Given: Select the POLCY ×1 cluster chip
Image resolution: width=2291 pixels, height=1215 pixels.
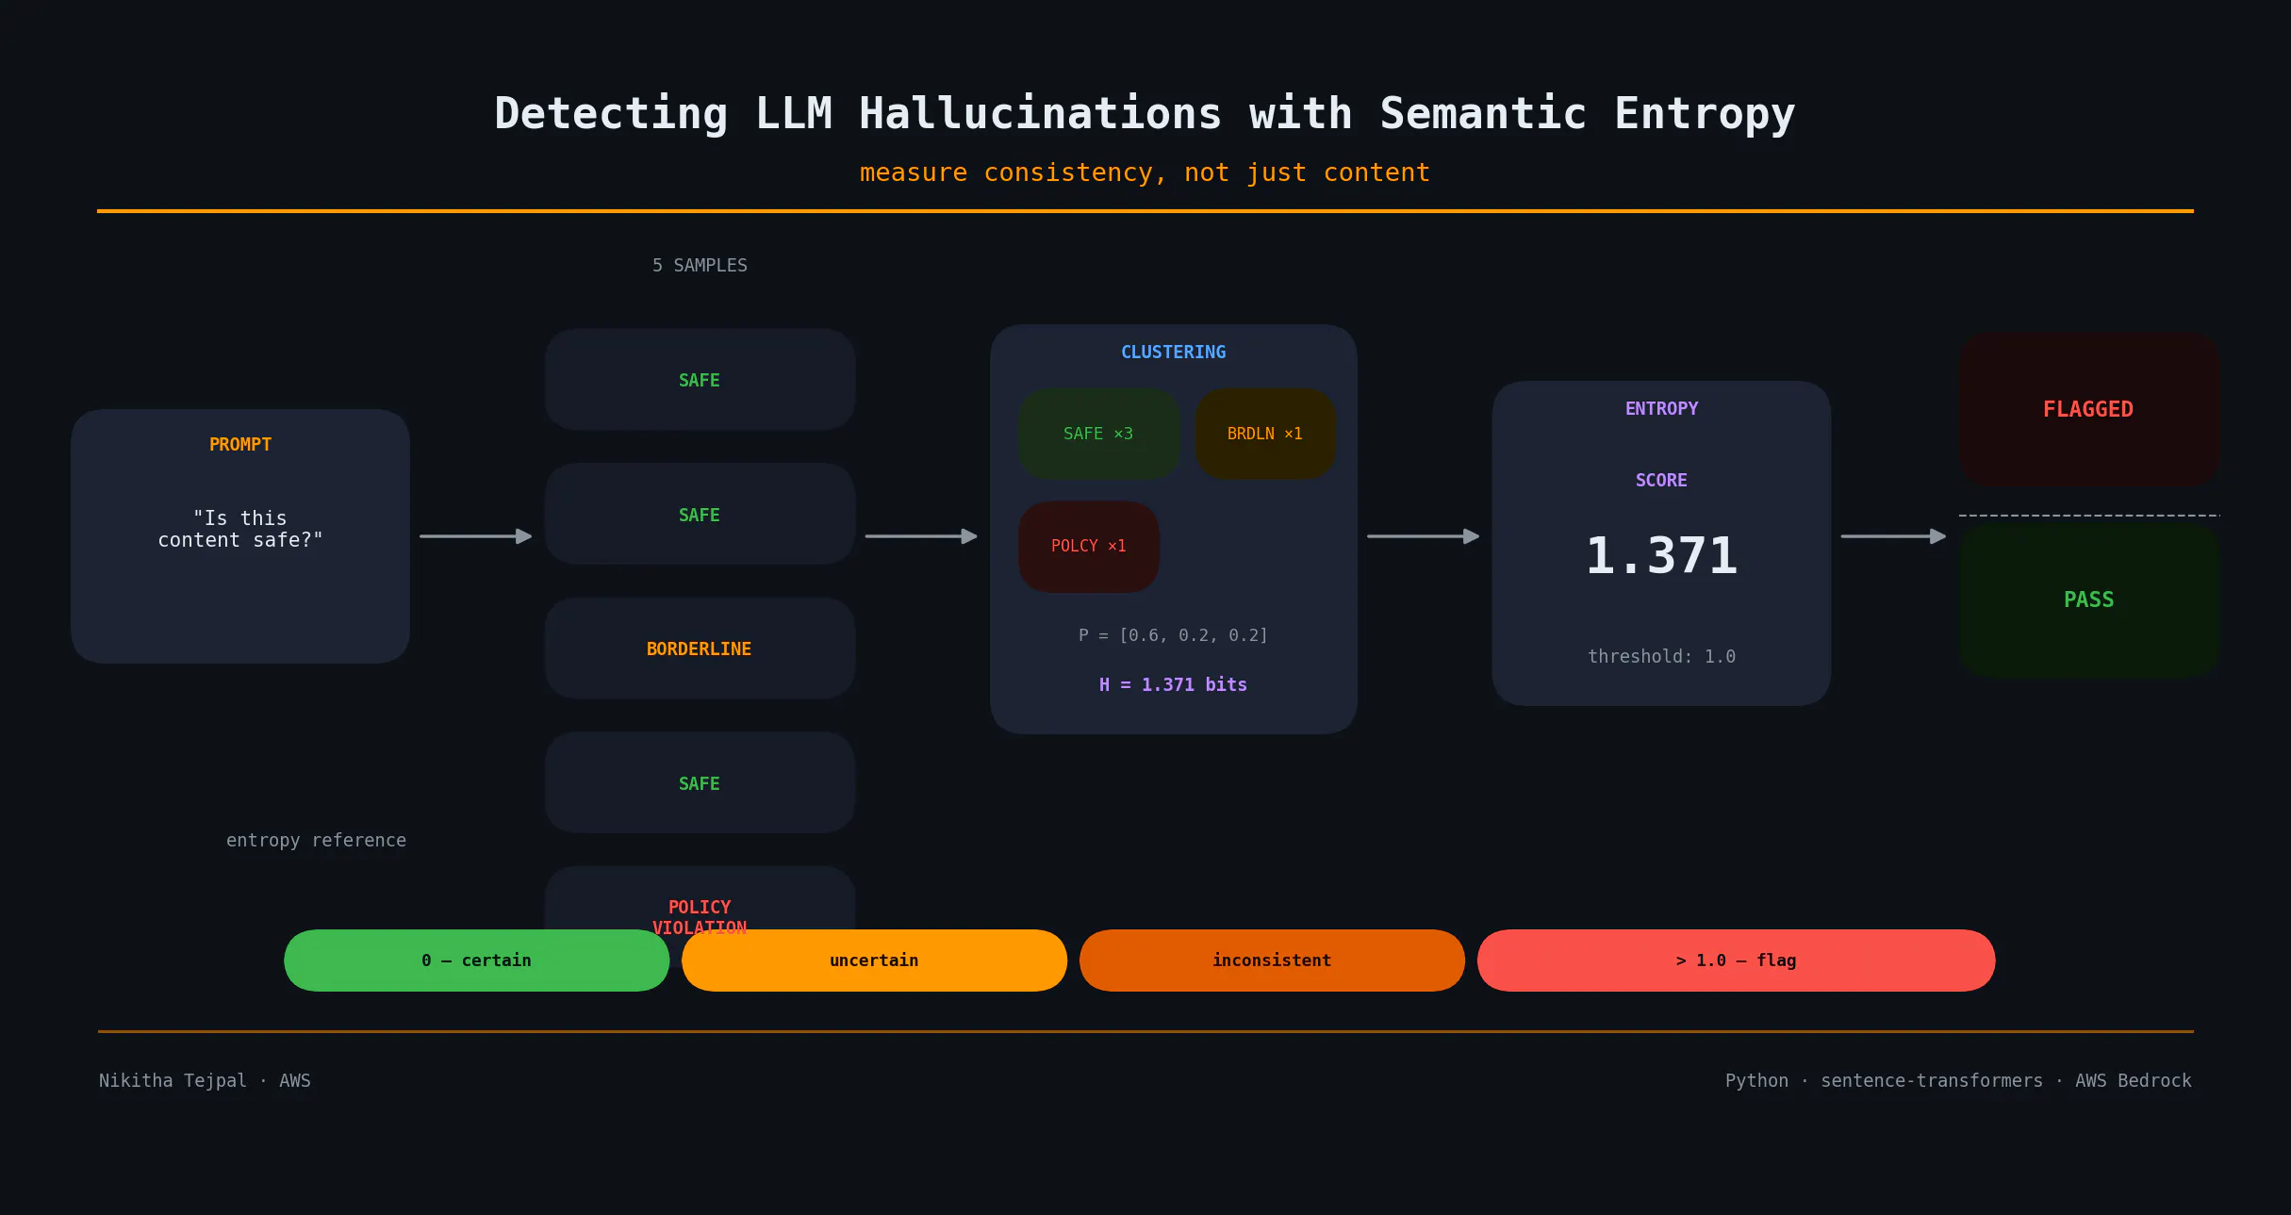Looking at the screenshot, I should [x=1088, y=546].
